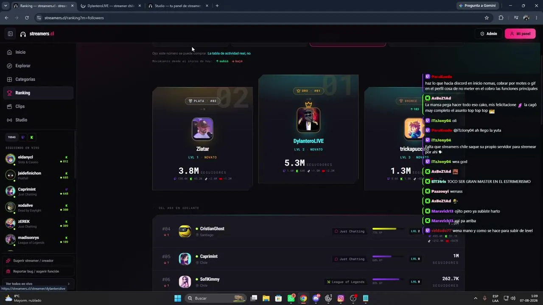Image resolution: width=543 pixels, height=305 pixels.
Task: Open a new browser tab
Action: tap(217, 6)
